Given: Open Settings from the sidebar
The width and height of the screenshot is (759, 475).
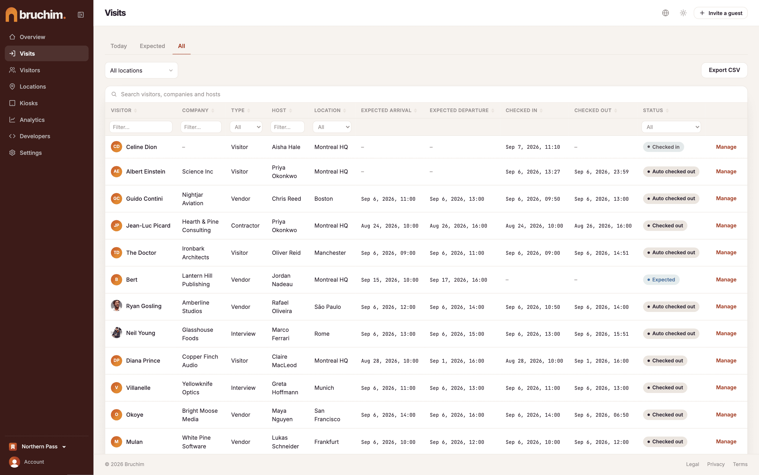Looking at the screenshot, I should pyautogui.click(x=46, y=153).
